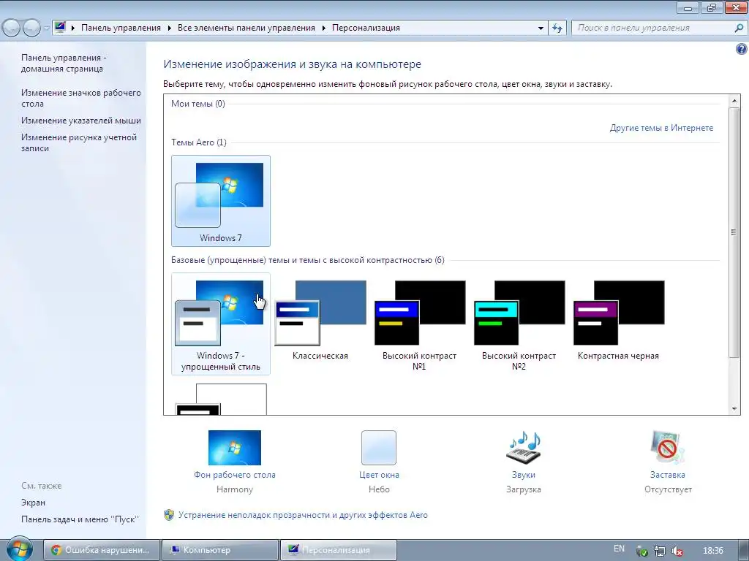This screenshot has width=749, height=561.
Task: Expand arrow before Панель управления breadcrumb
Action: click(73, 28)
